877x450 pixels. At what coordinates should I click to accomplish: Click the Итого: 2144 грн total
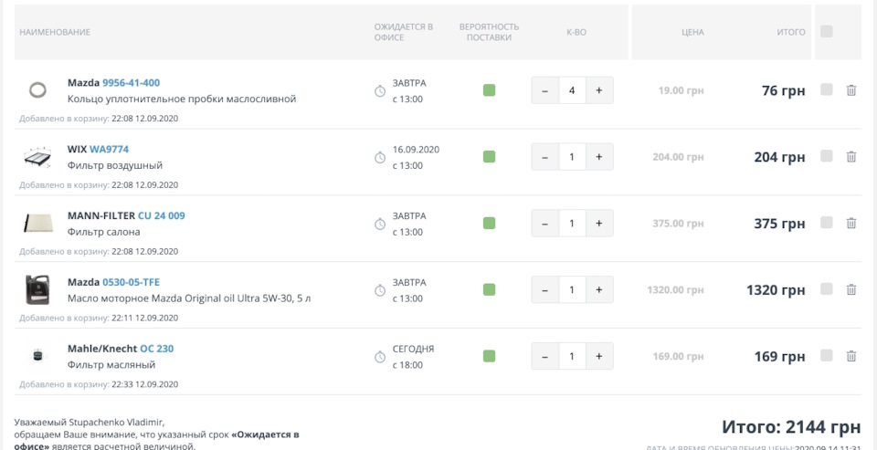click(x=791, y=428)
